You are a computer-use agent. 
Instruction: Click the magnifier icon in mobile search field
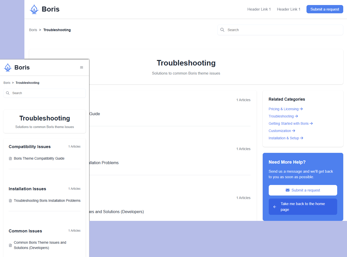coord(8,93)
